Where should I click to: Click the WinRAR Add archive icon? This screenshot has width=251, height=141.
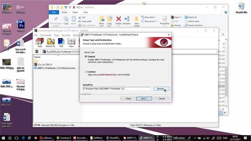click(40, 42)
